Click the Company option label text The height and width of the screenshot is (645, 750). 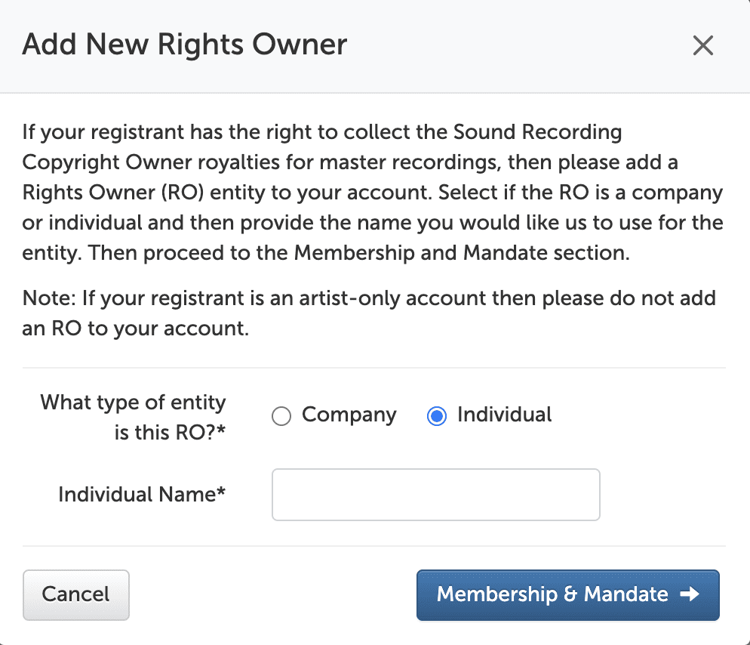pos(349,415)
